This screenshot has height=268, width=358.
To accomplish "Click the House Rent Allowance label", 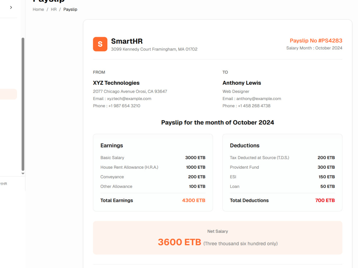I will click(x=129, y=167).
